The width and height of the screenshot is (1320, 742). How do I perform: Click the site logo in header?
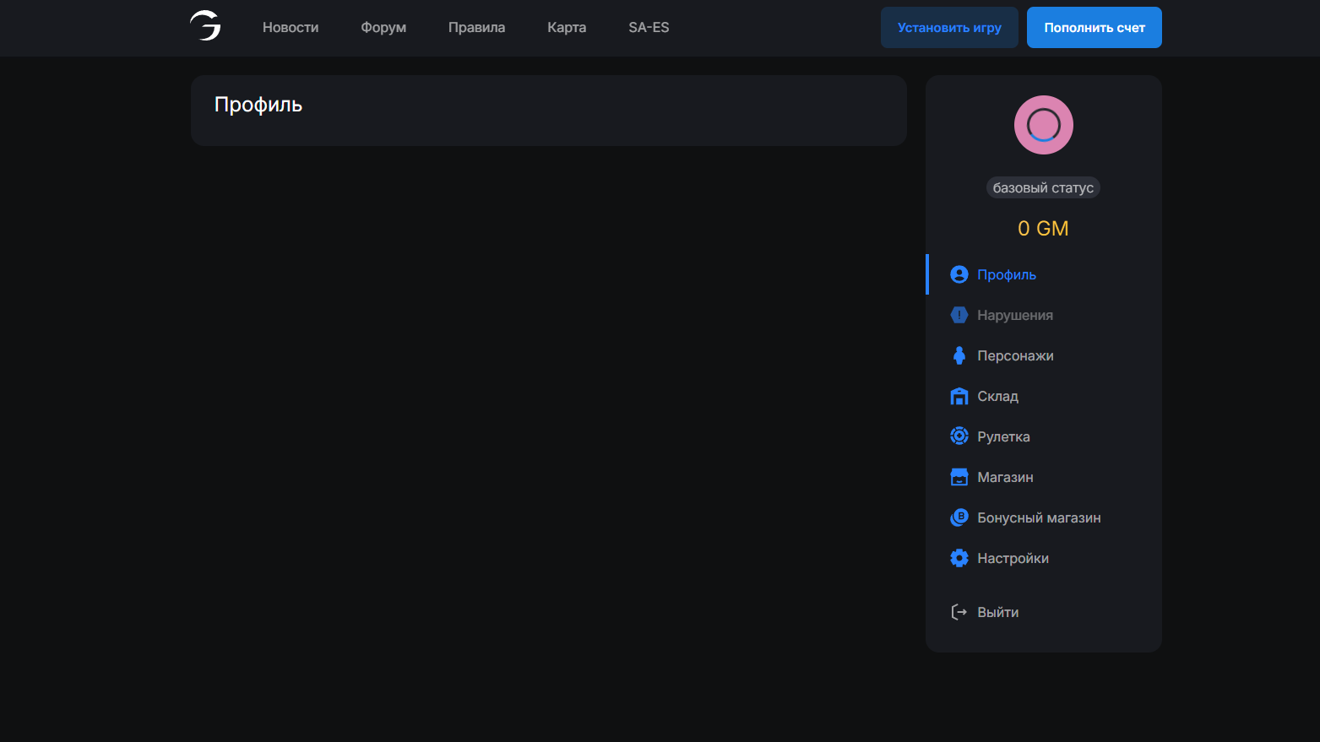click(x=205, y=26)
